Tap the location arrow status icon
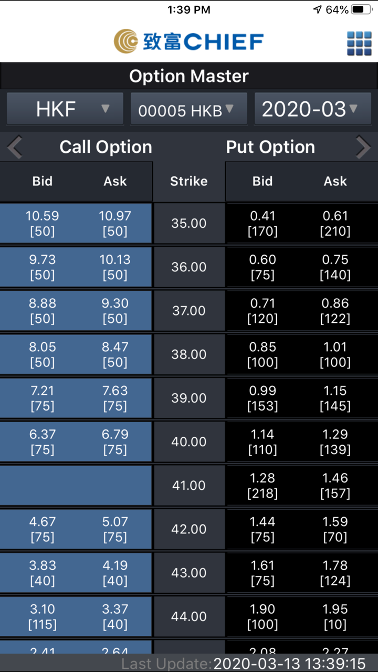378x672 pixels. point(317,9)
